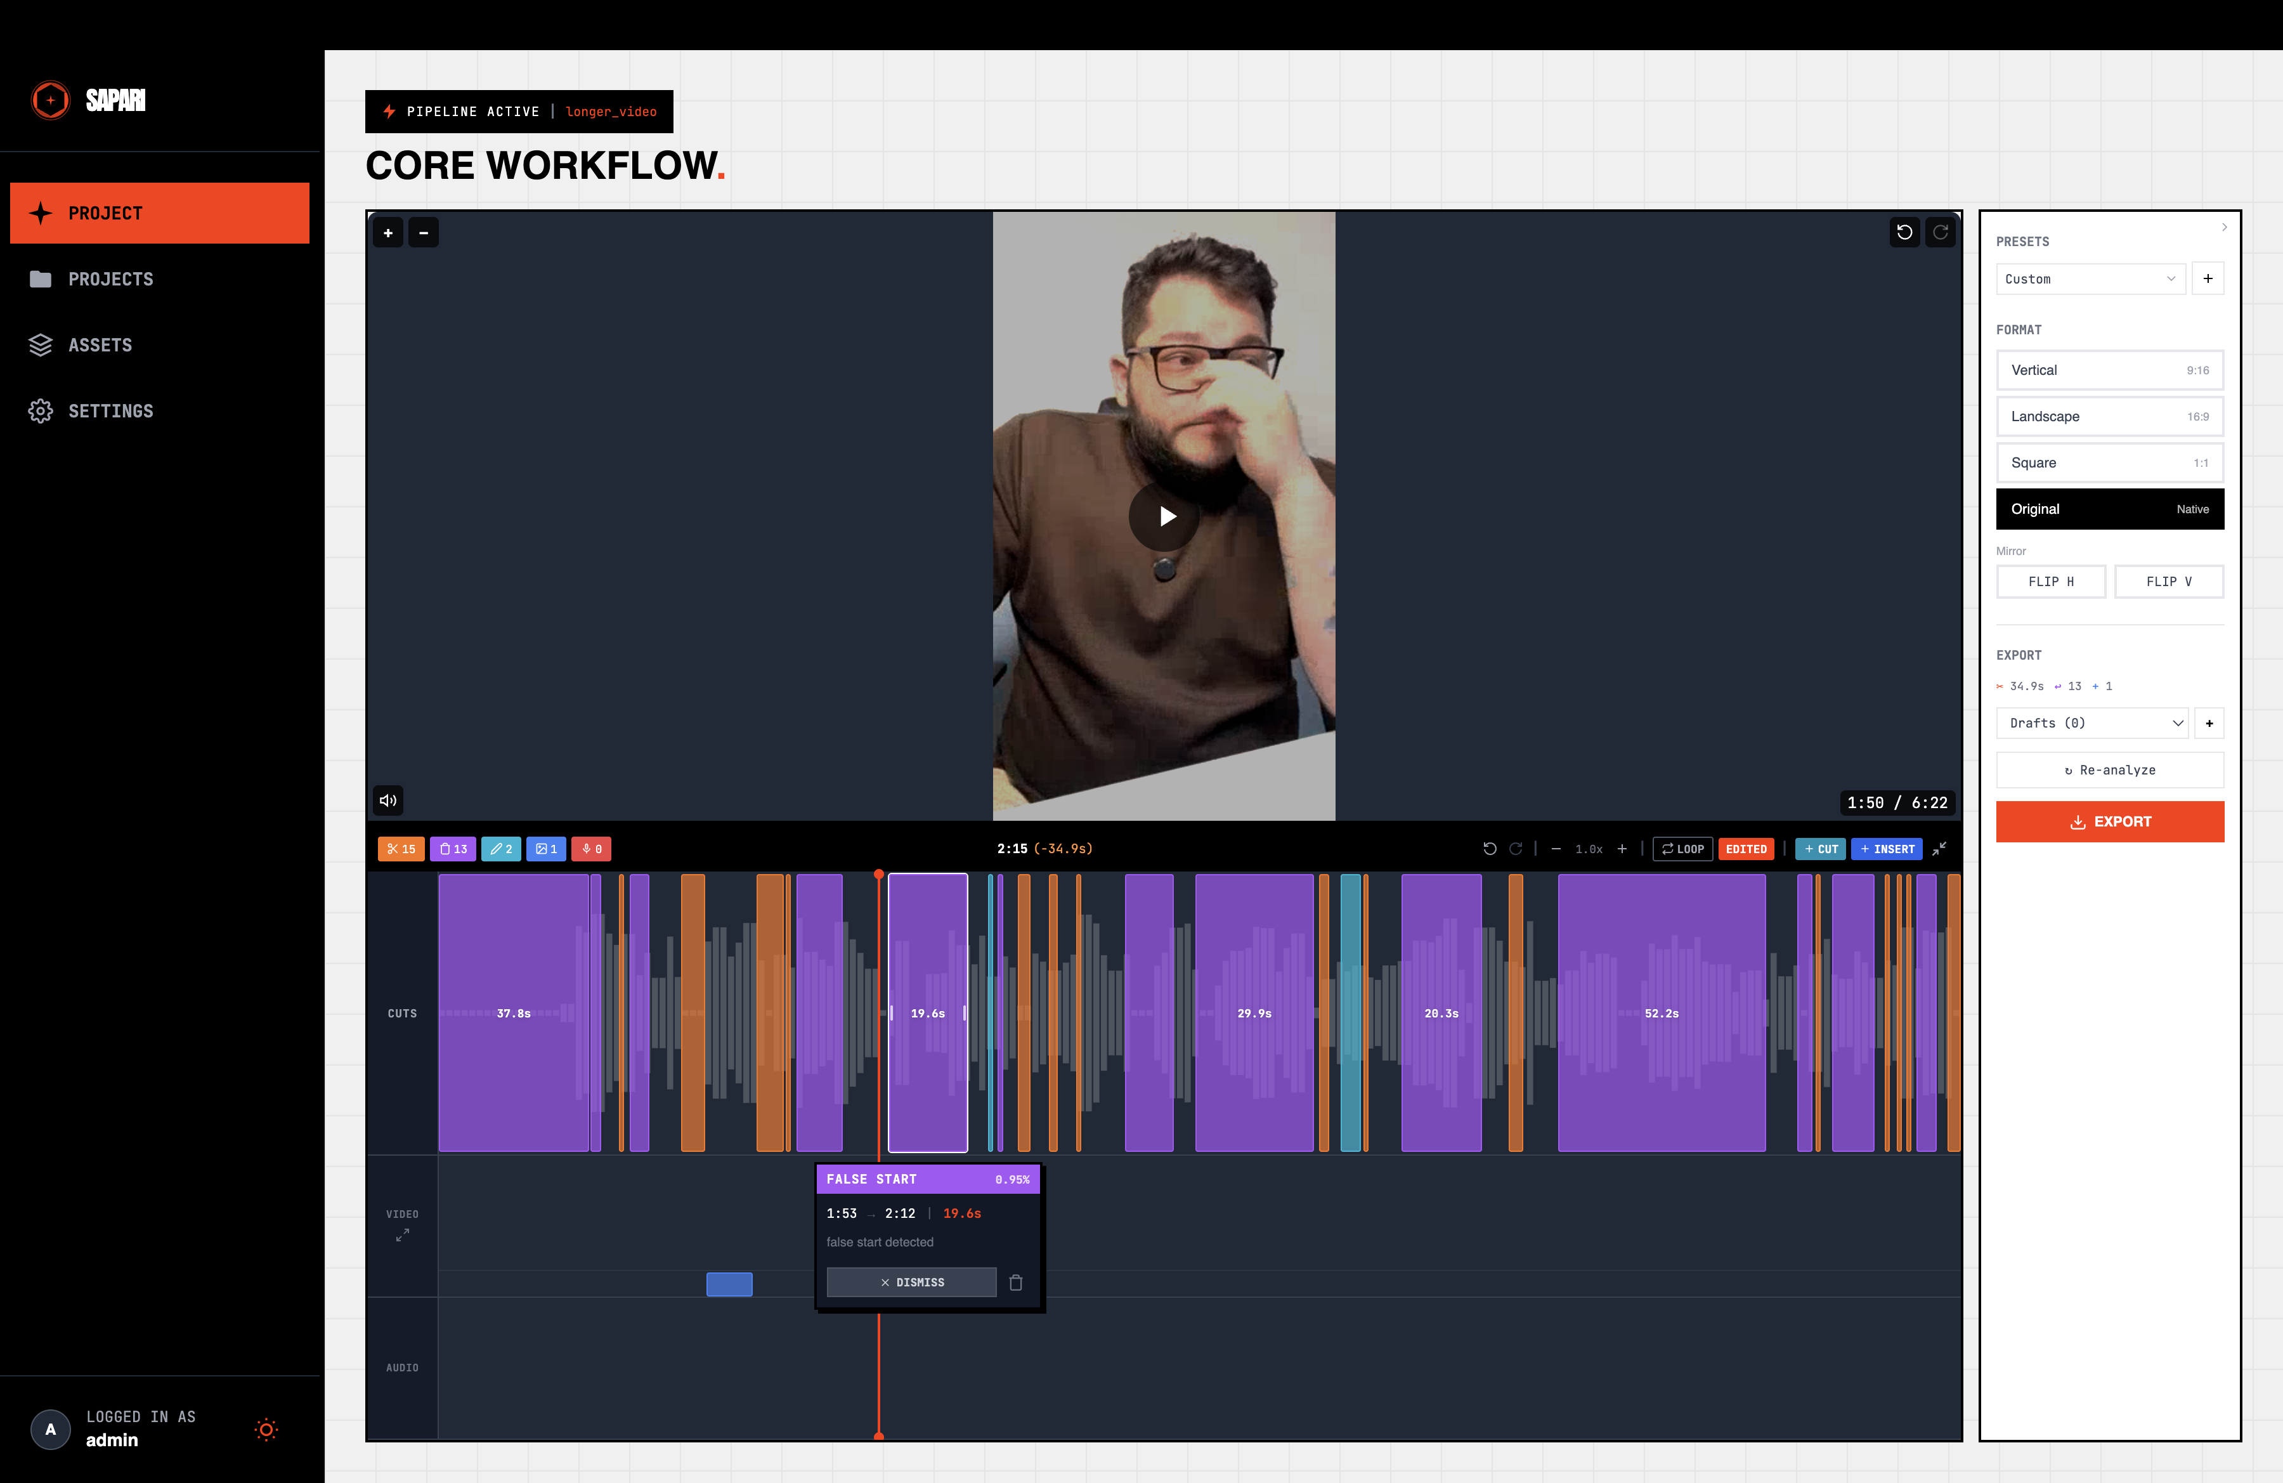Image resolution: width=2283 pixels, height=1483 pixels.
Task: Click the image filter badge showing 1
Action: pyautogui.click(x=546, y=849)
